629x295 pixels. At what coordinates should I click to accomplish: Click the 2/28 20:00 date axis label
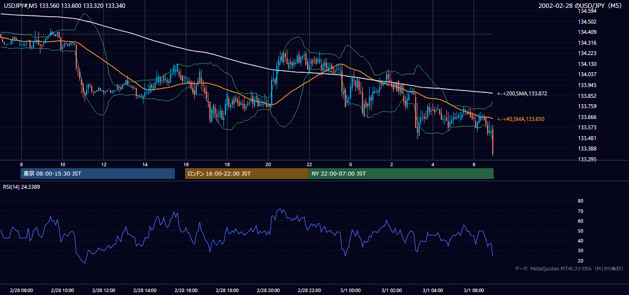[x=268, y=291]
